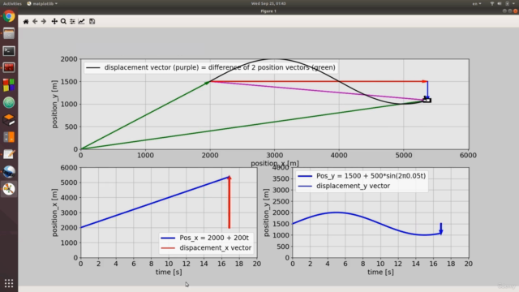Launch Google Chrome from the dock
519x292 pixels.
point(9,16)
